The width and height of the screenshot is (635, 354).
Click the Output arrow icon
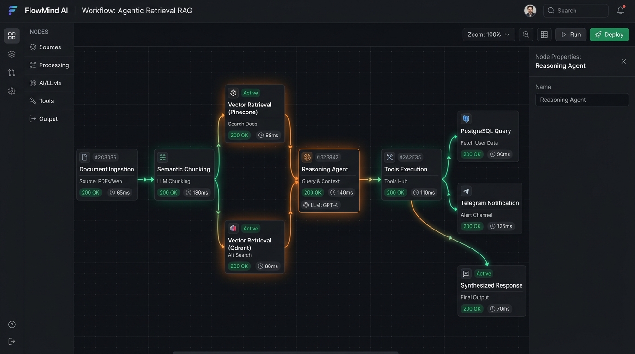(x=33, y=119)
